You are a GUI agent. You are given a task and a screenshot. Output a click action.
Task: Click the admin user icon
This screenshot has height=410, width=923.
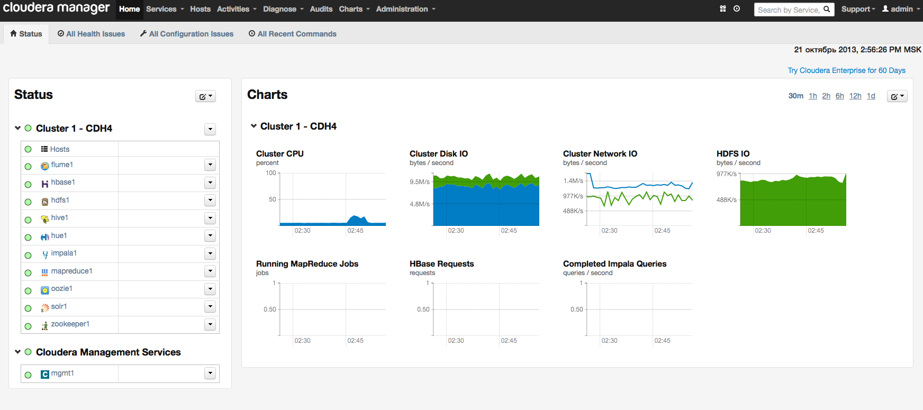(x=885, y=9)
